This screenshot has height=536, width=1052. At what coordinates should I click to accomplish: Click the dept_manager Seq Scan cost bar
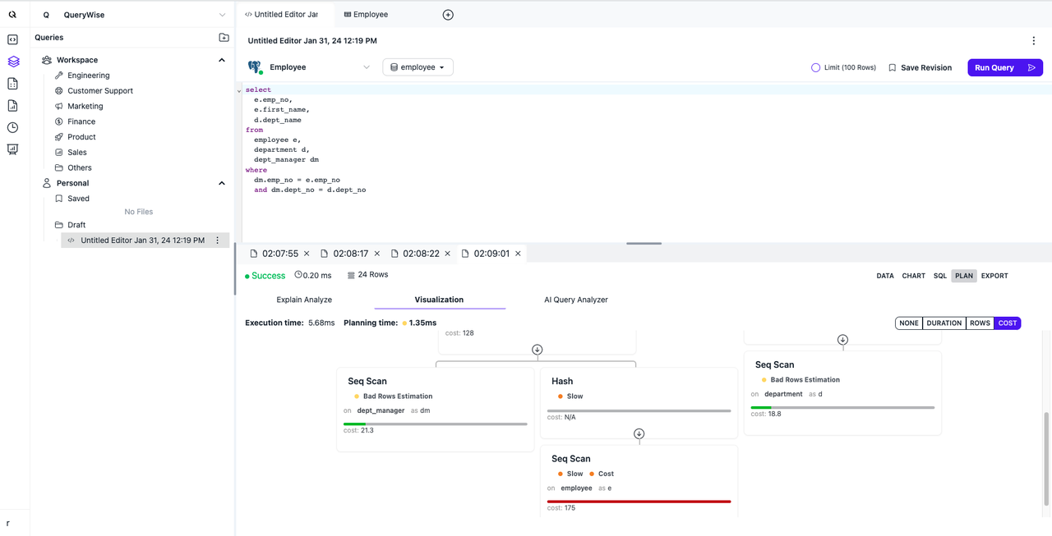click(x=435, y=424)
